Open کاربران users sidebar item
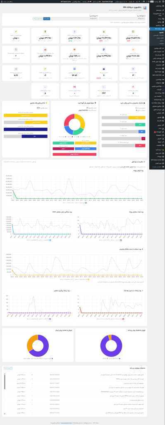 pyautogui.click(x=157, y=139)
